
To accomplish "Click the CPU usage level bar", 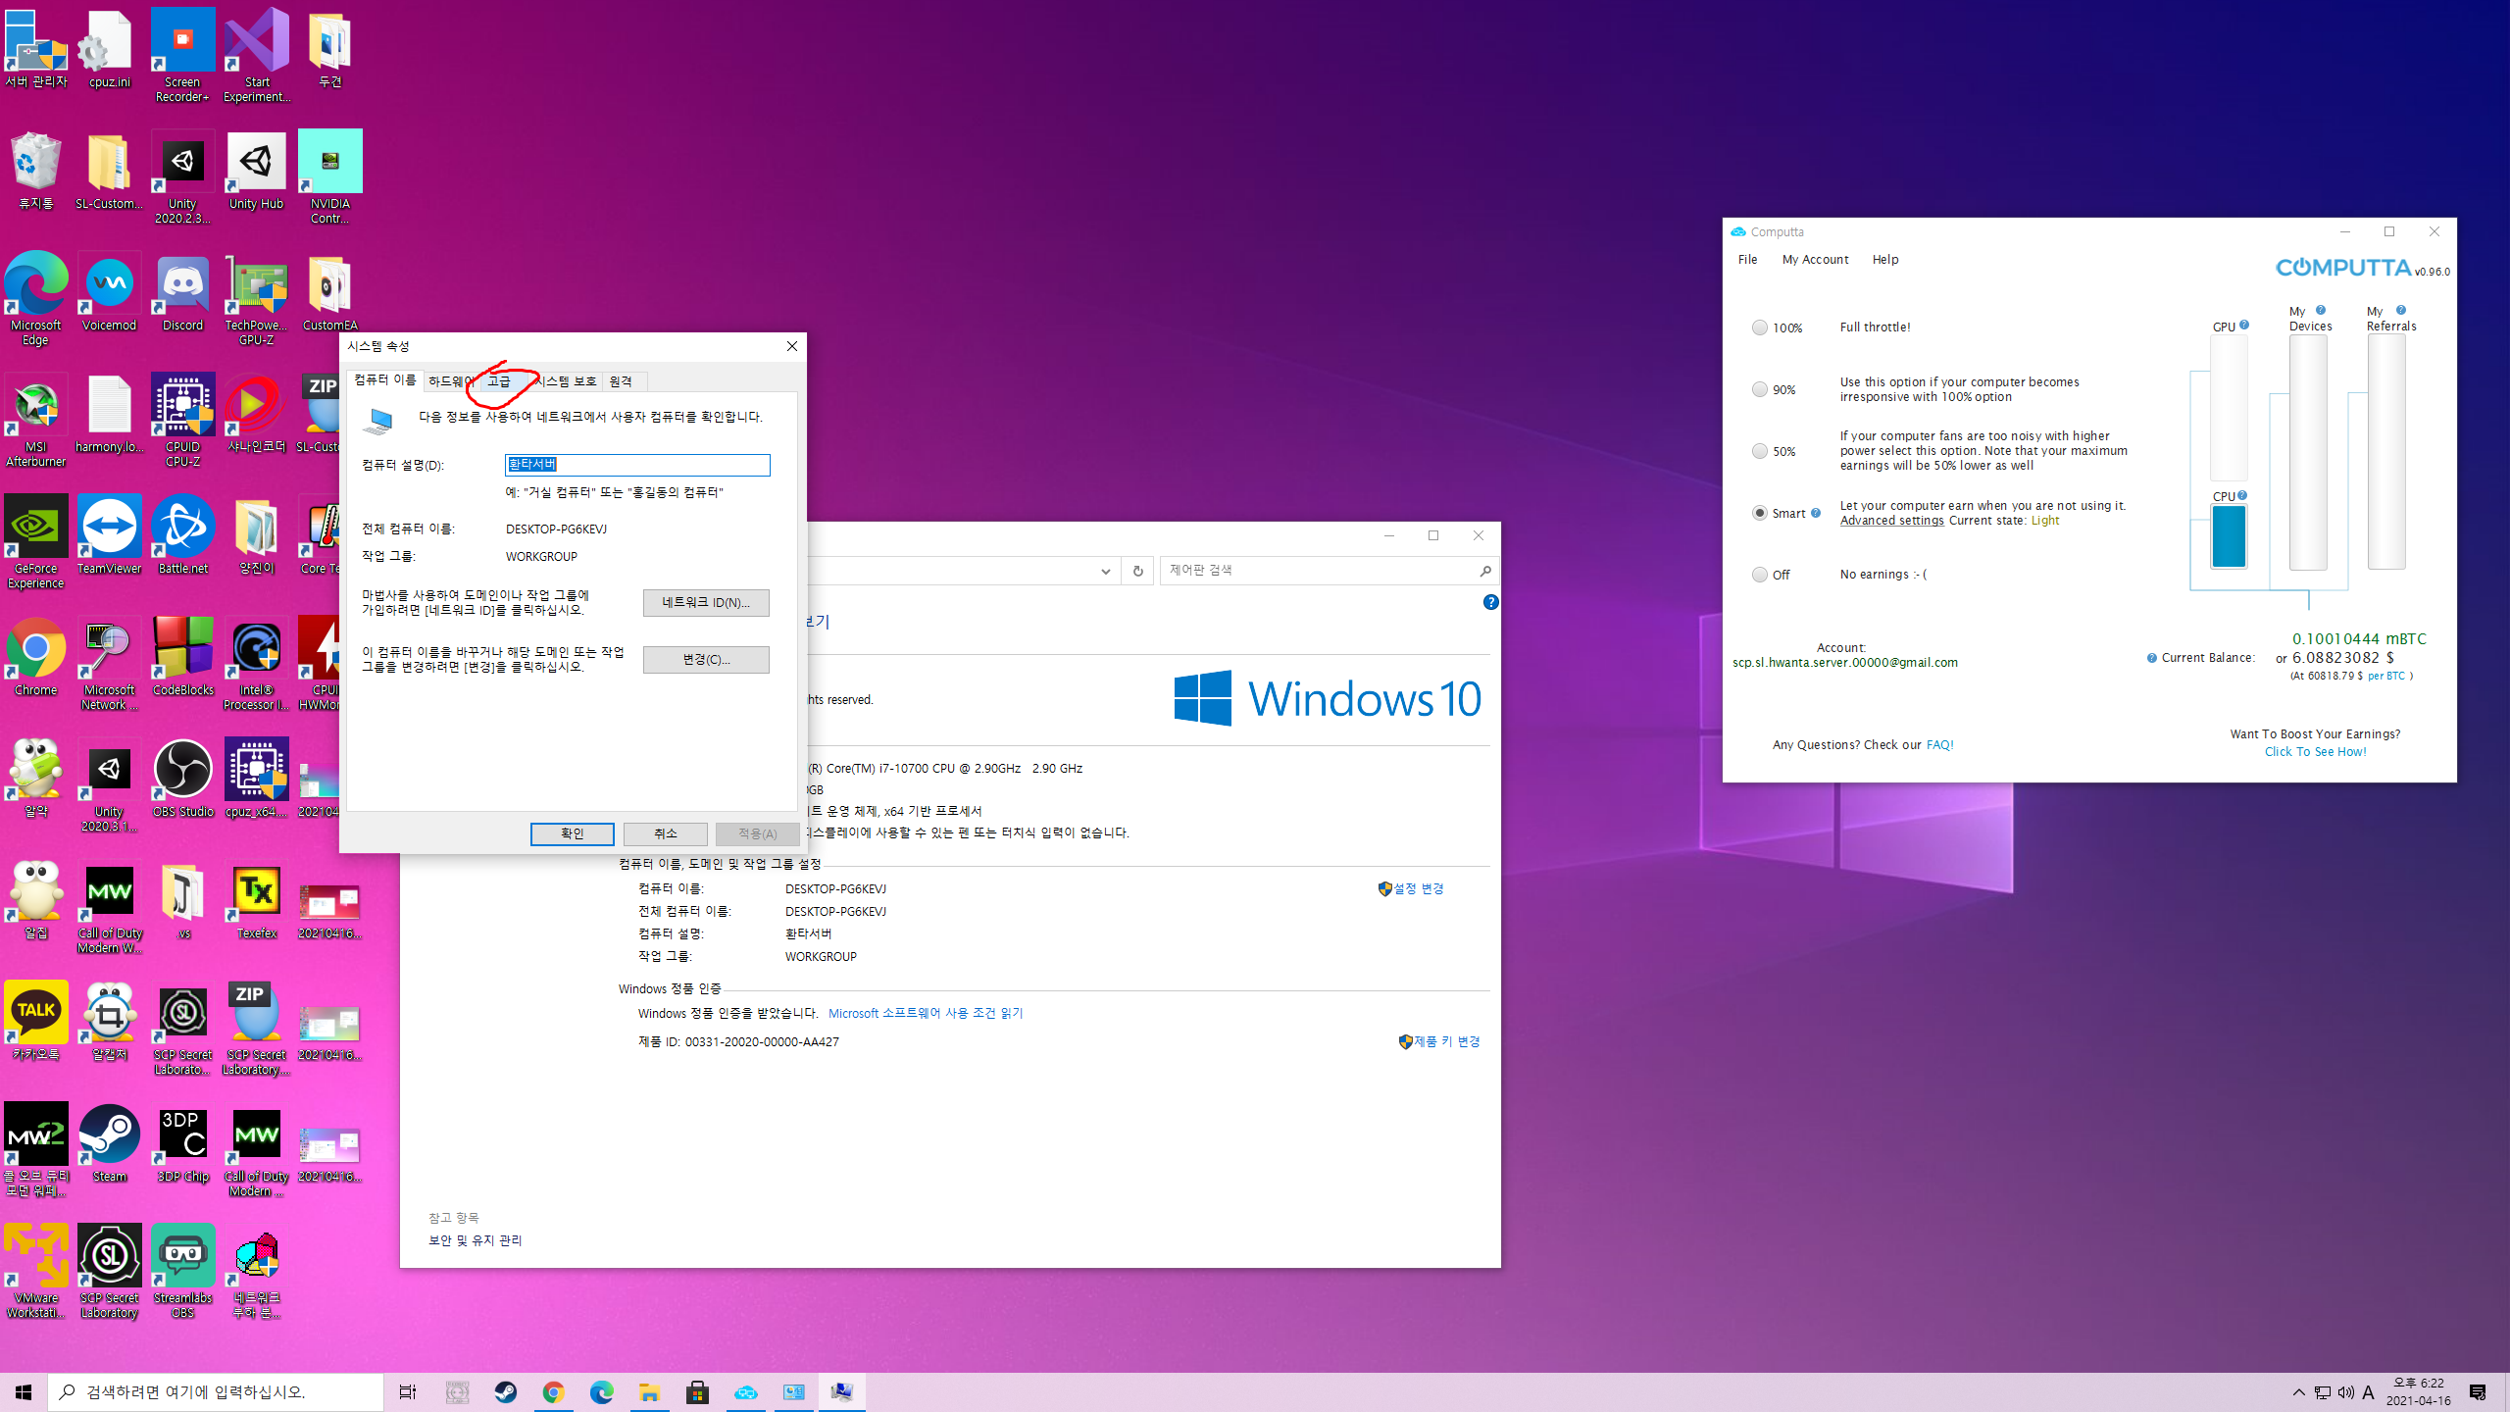I will pos(2228,535).
